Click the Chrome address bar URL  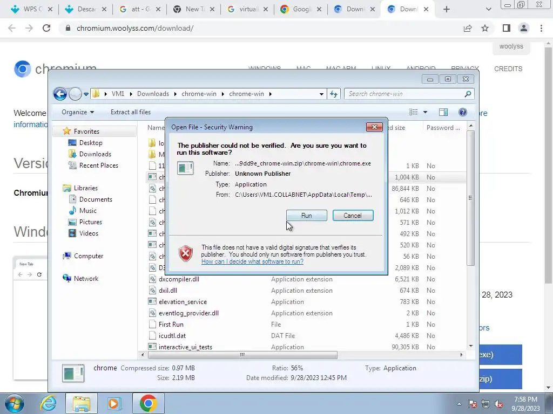(x=134, y=28)
